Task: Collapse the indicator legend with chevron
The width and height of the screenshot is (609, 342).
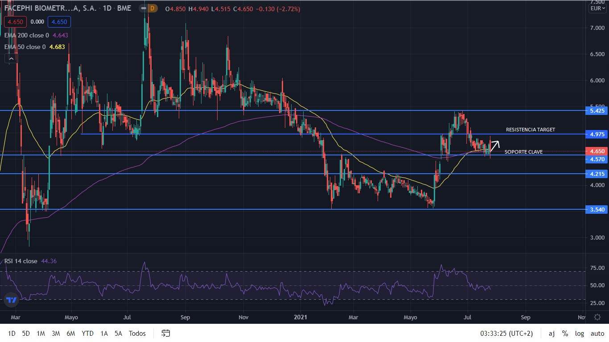Action: 11,58
